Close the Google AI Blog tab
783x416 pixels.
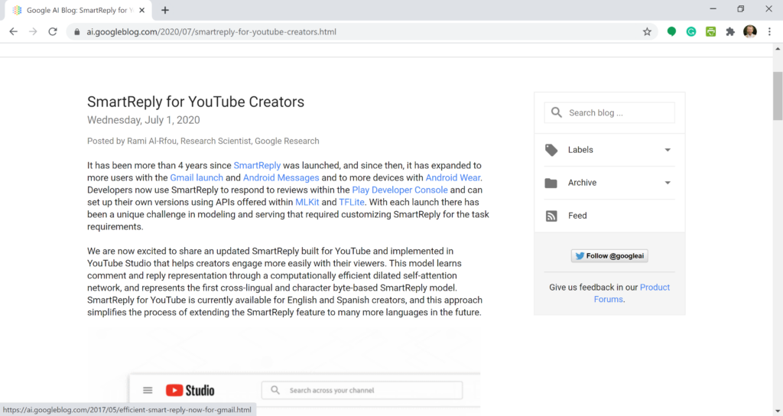[x=141, y=10]
